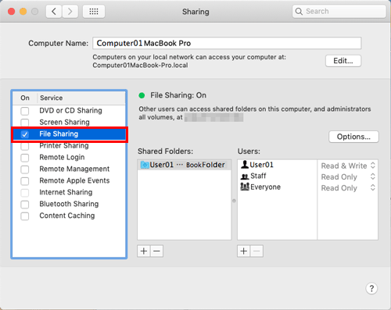Remove shared folder with minus button
The height and width of the screenshot is (310, 391).
tap(156, 251)
